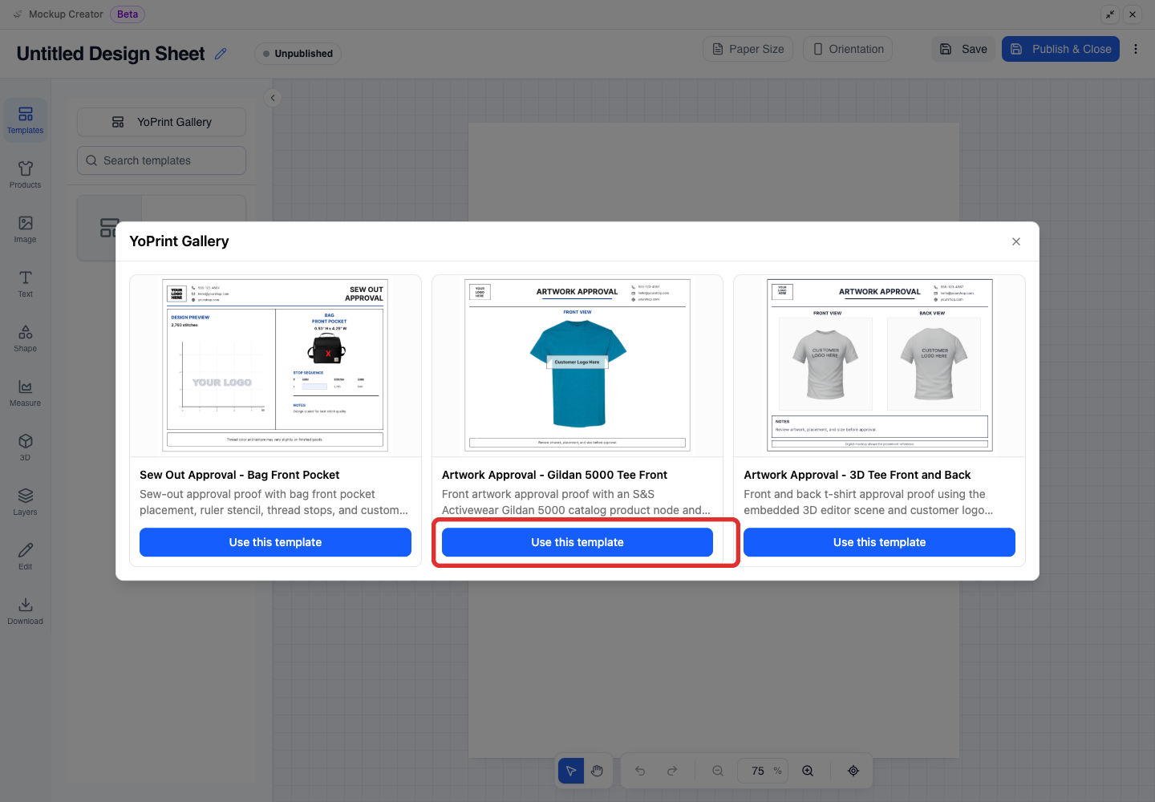Click the Unpublished status badge
The width and height of the screenshot is (1155, 802).
298,54
